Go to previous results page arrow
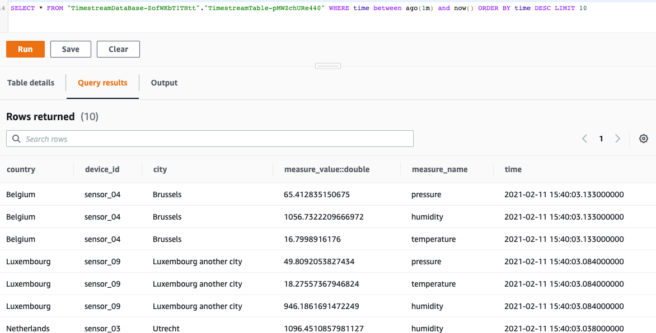 click(x=584, y=139)
